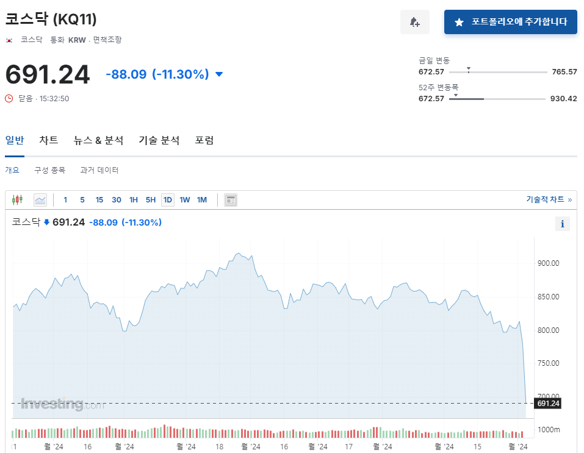Open the 기술적 차트 » link

tap(549, 199)
